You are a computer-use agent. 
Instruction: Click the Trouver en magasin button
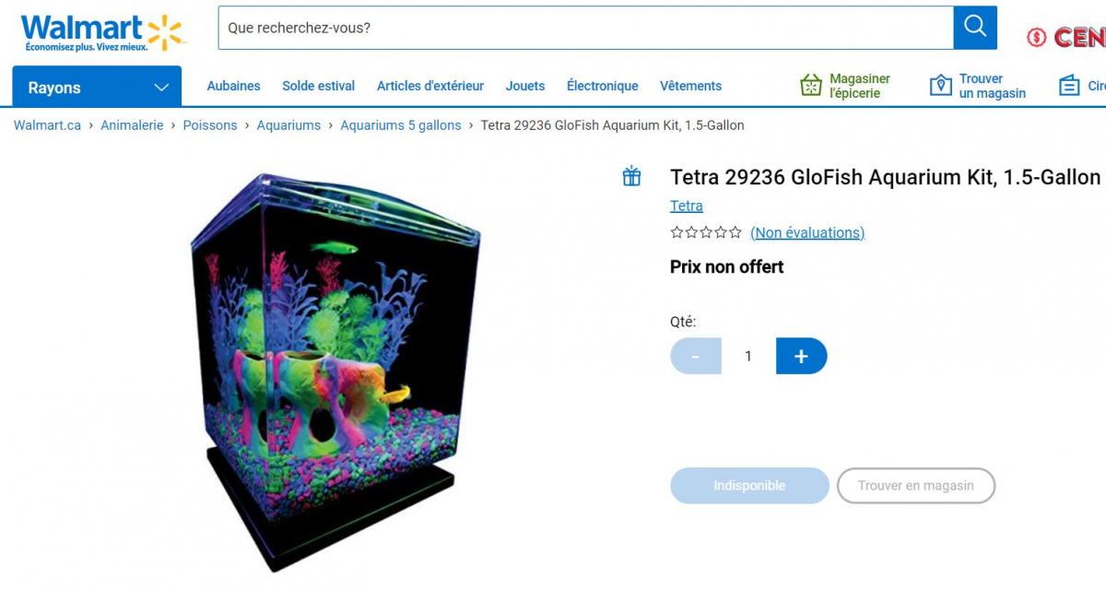(916, 486)
